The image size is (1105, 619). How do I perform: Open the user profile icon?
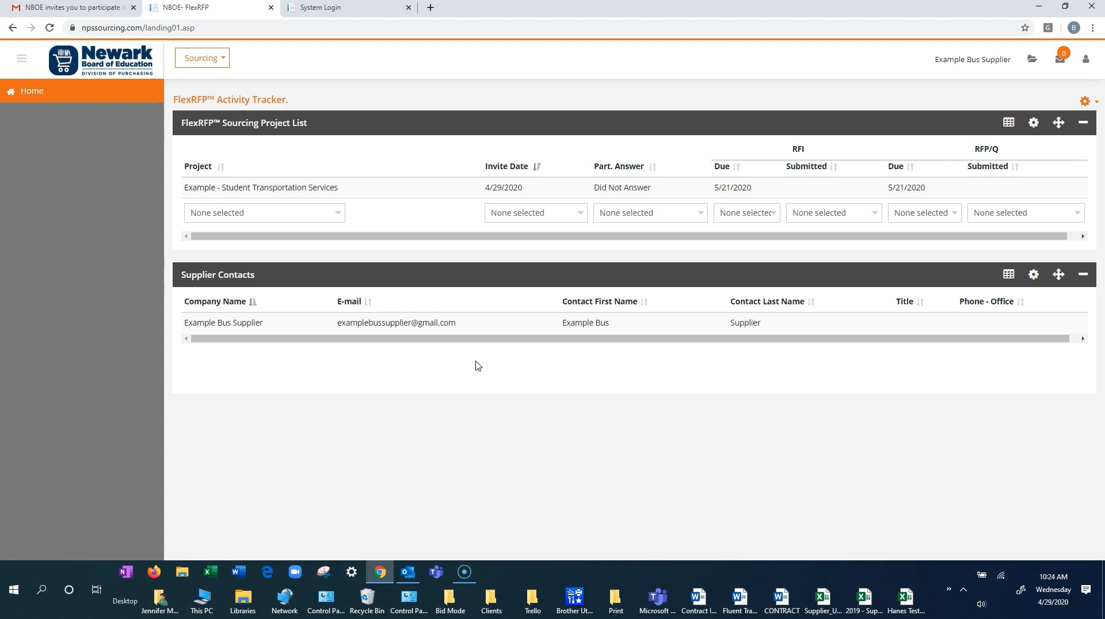click(x=1085, y=59)
